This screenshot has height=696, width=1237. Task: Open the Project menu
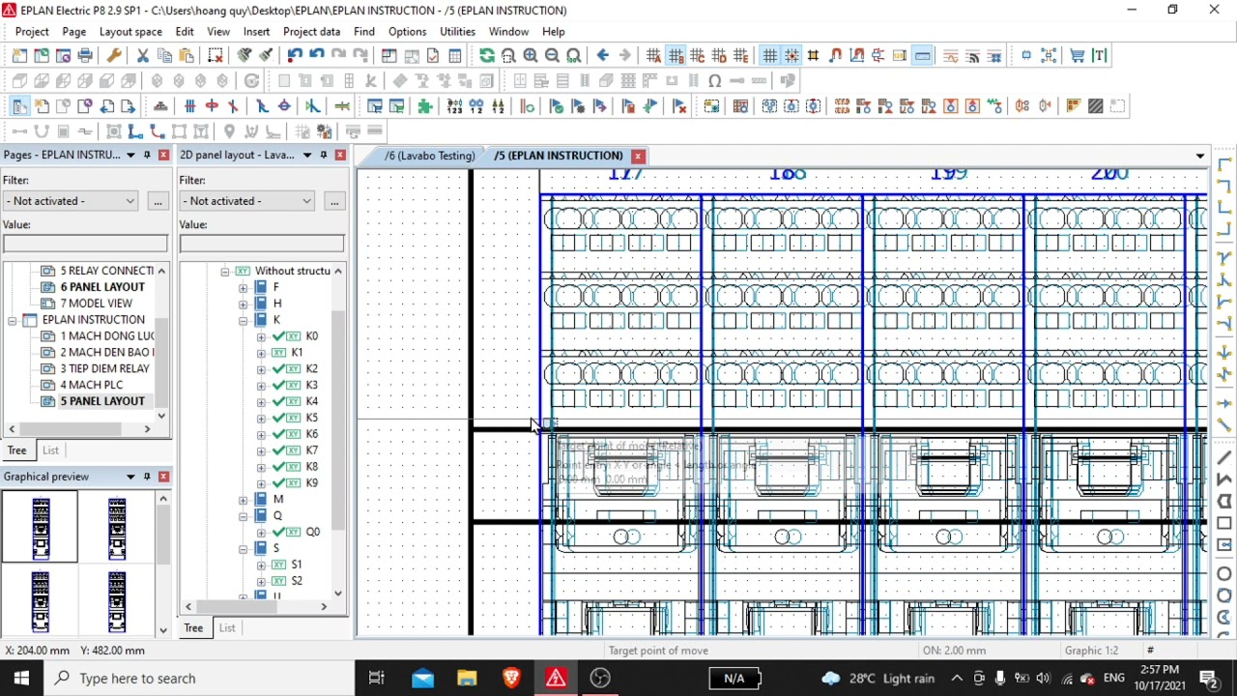click(32, 32)
